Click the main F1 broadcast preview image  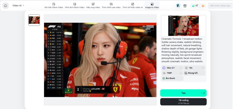coord(100,60)
